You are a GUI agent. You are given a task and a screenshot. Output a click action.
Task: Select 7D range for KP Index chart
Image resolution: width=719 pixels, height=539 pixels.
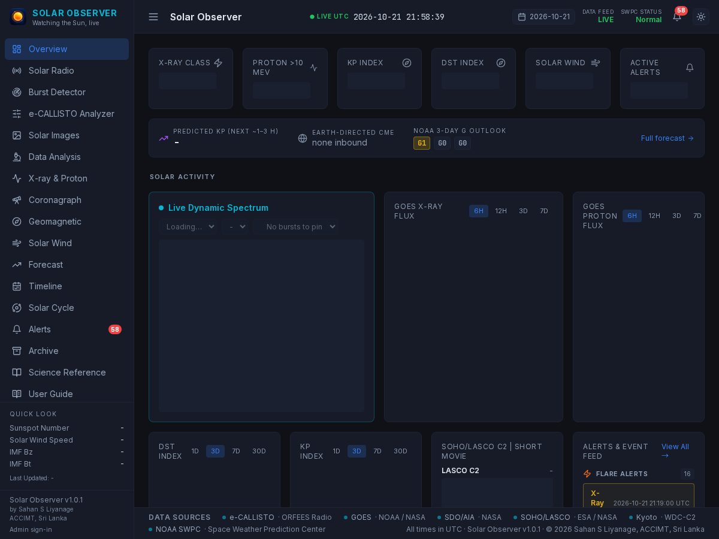377,451
